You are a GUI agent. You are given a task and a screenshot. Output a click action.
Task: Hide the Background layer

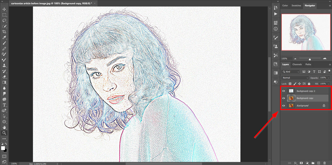tap(283, 105)
